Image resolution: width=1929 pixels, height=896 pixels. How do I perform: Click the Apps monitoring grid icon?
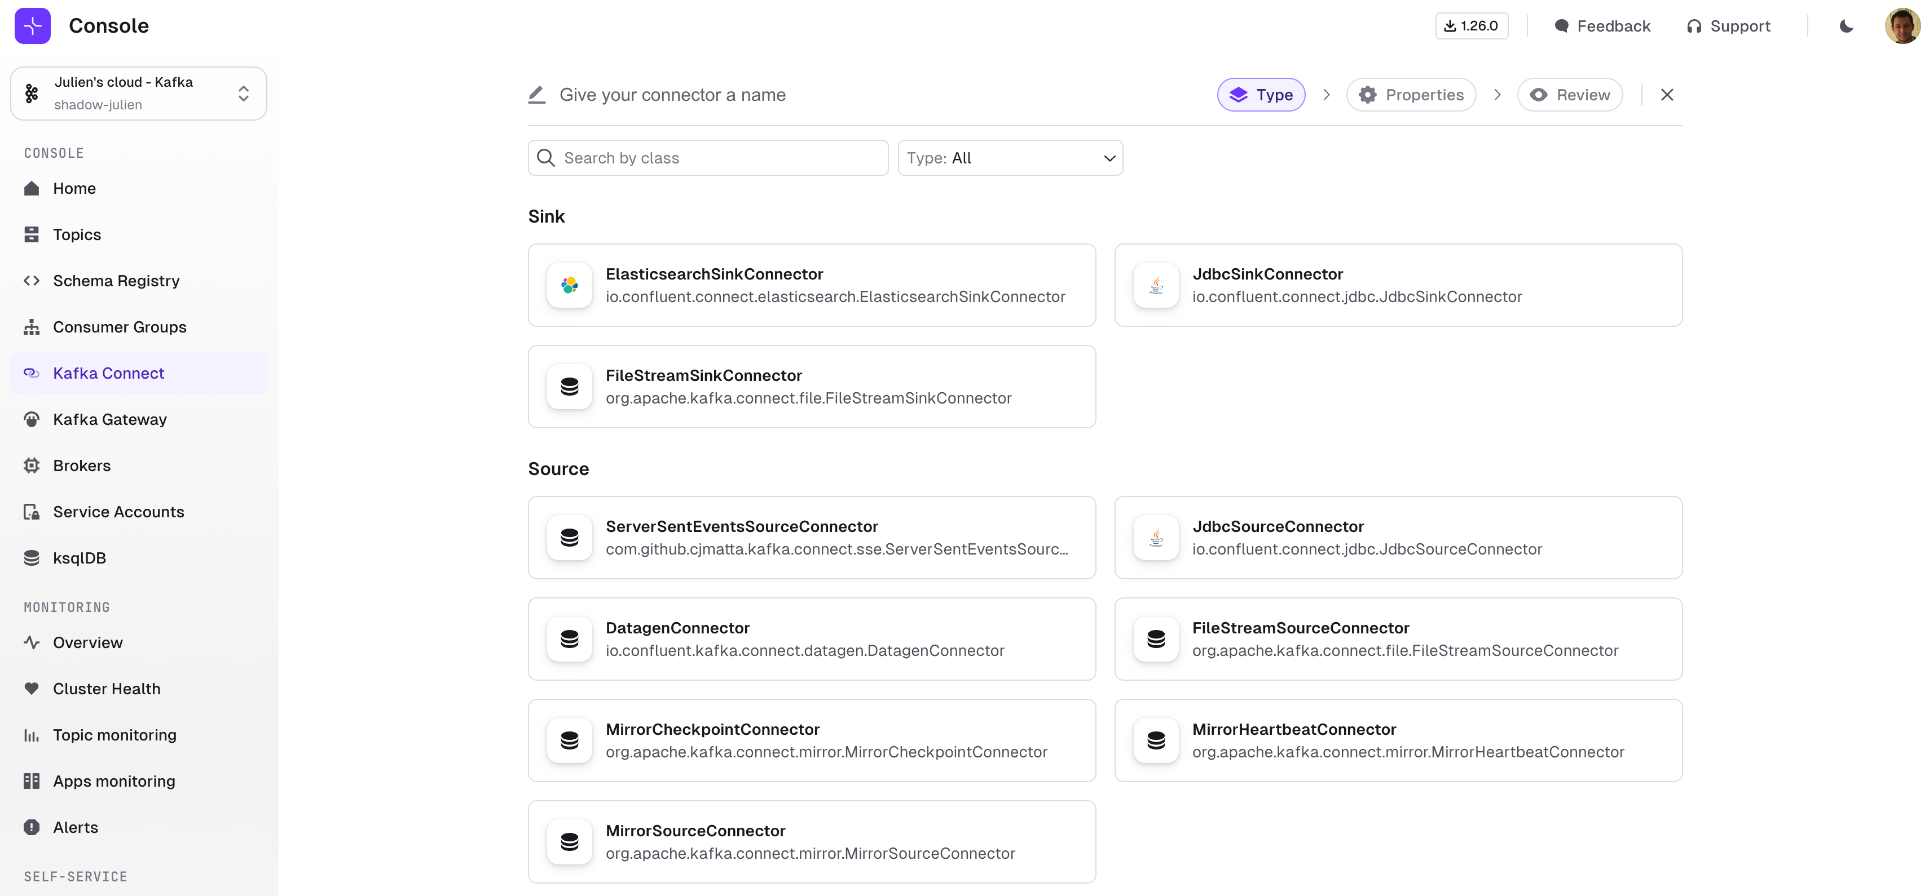32,782
